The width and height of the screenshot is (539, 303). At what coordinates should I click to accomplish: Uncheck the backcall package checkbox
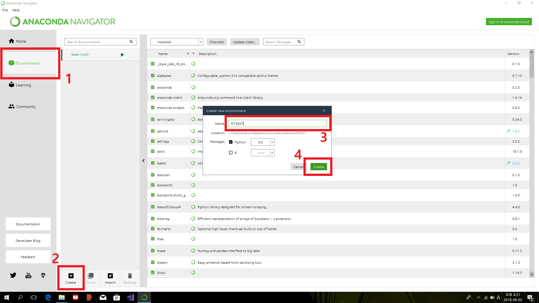pyautogui.click(x=153, y=175)
